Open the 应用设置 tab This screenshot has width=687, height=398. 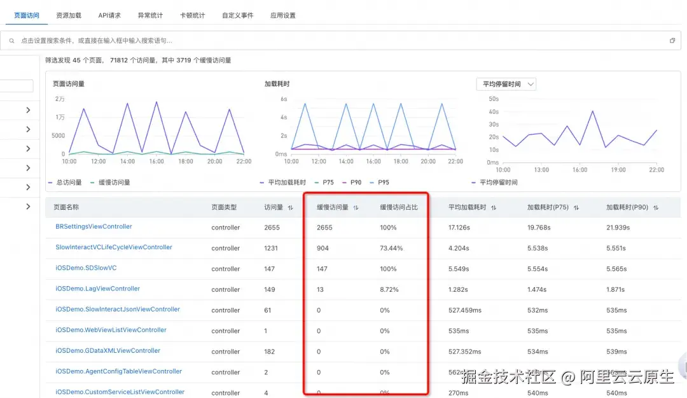(x=282, y=15)
